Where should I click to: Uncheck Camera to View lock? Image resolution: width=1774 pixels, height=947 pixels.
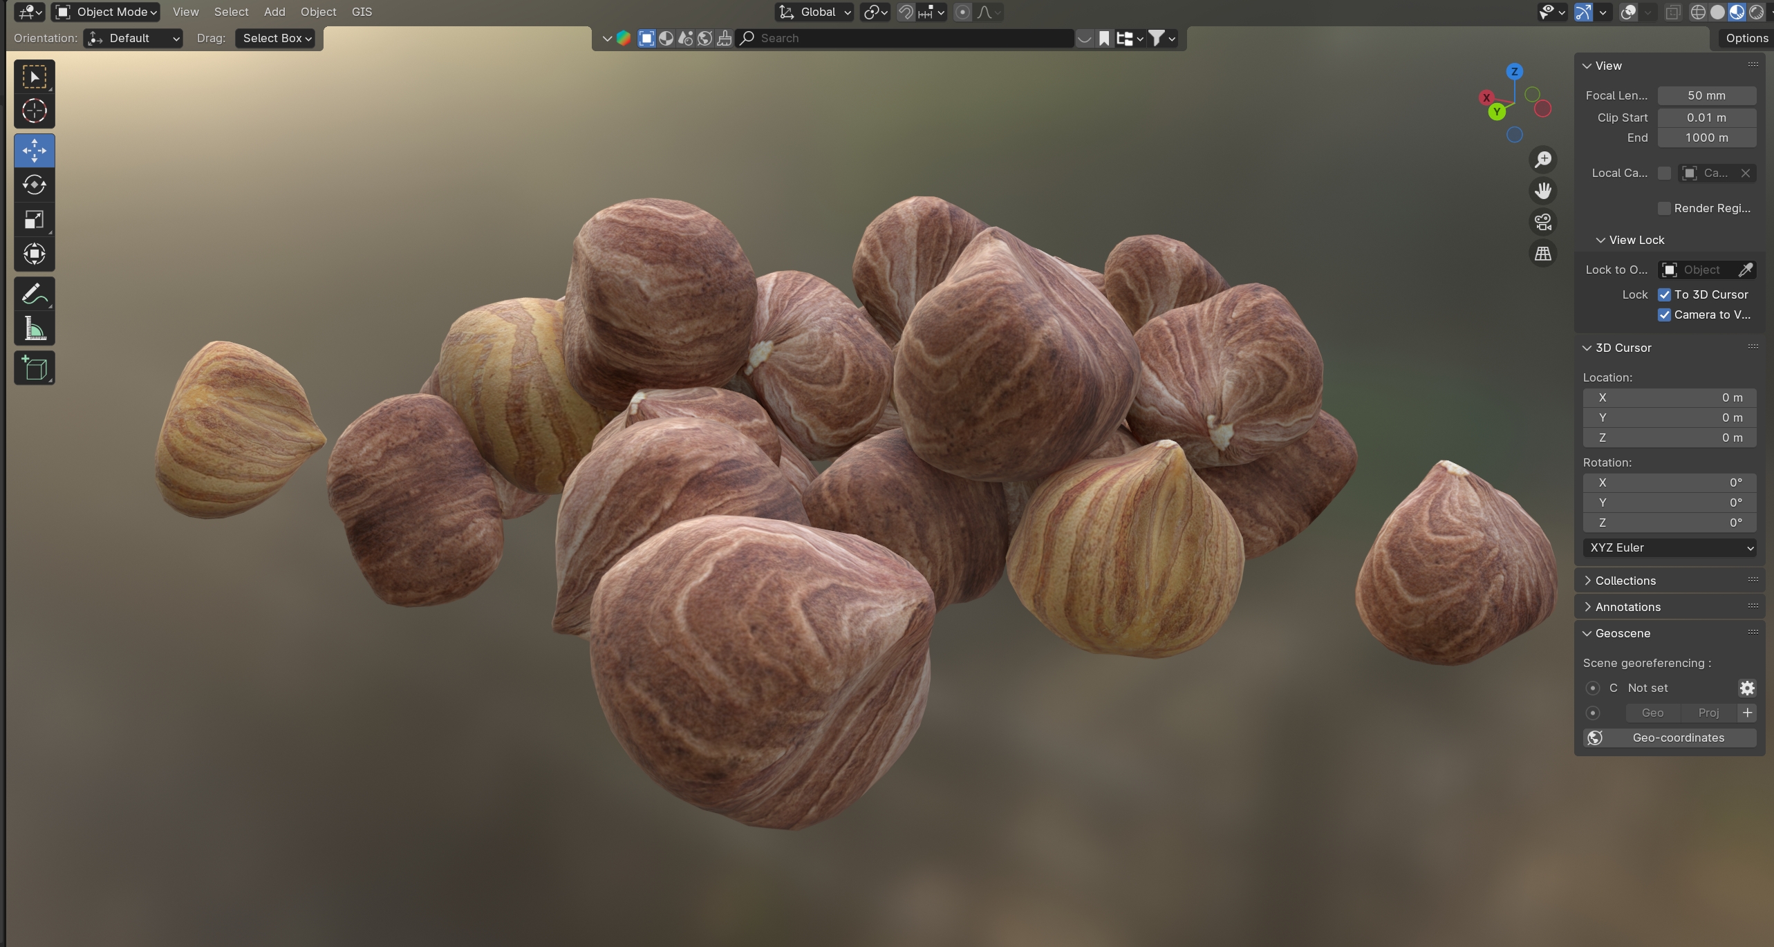[1665, 315]
